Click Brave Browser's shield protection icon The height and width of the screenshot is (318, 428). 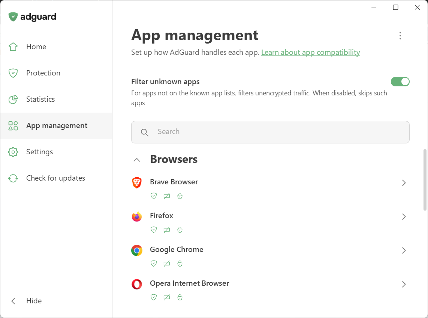[154, 196]
